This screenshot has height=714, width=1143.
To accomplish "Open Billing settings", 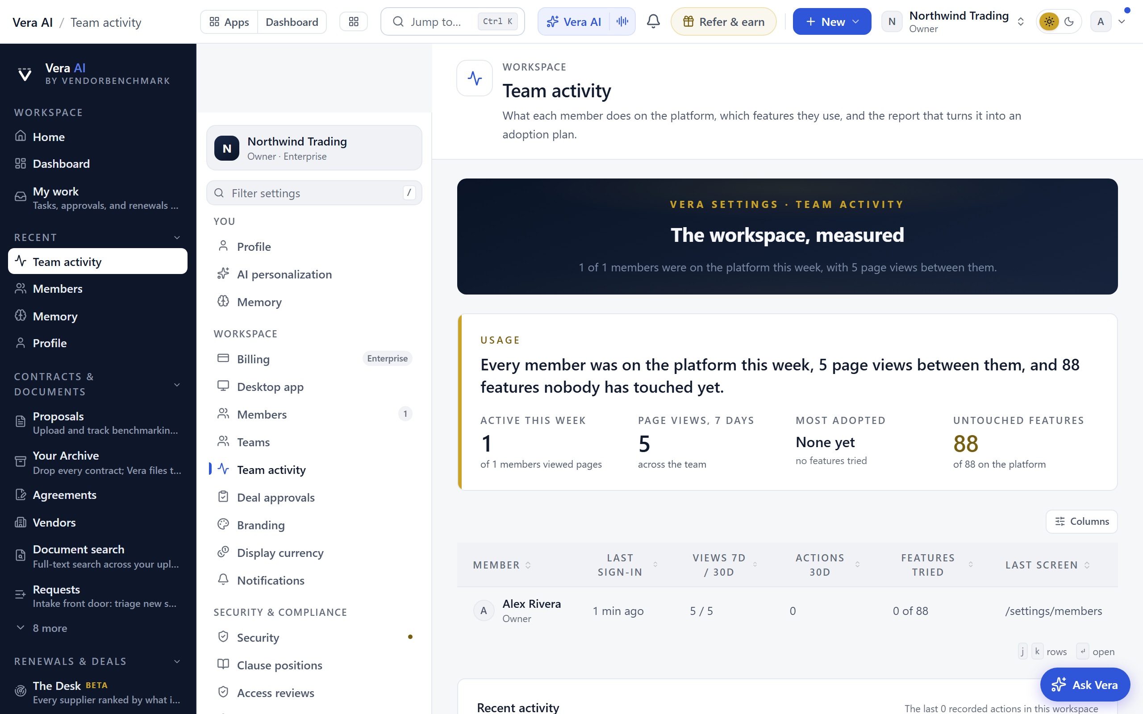I will click(x=314, y=359).
